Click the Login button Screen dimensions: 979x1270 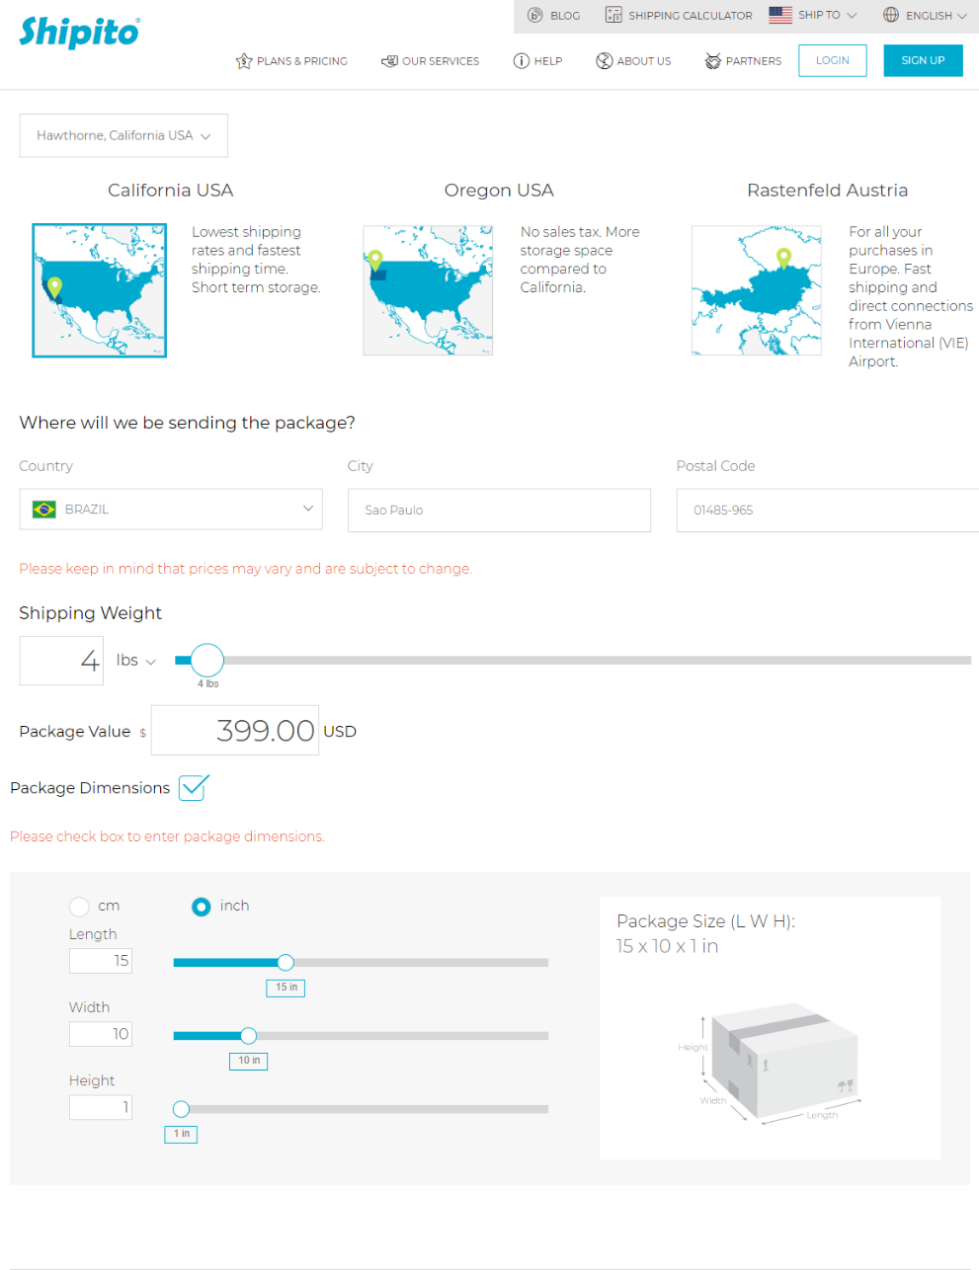click(x=833, y=60)
